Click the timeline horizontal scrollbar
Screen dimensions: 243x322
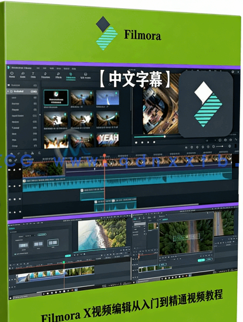tap(111, 211)
